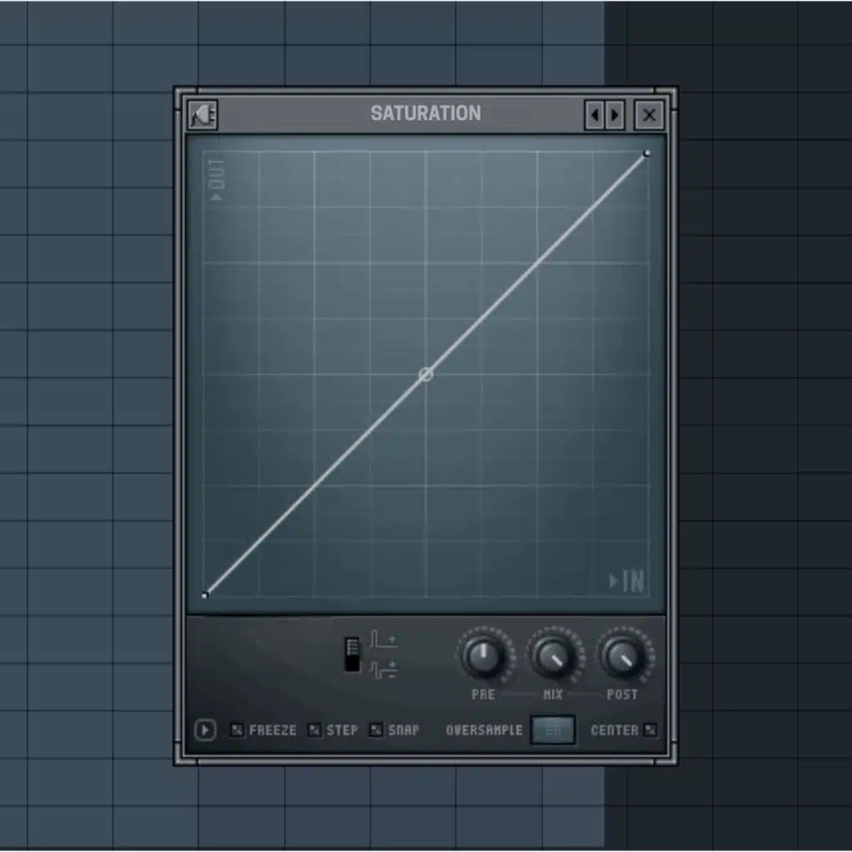Toggle the Center checkbox
Viewport: 852px width, 852px height.
[651, 731]
